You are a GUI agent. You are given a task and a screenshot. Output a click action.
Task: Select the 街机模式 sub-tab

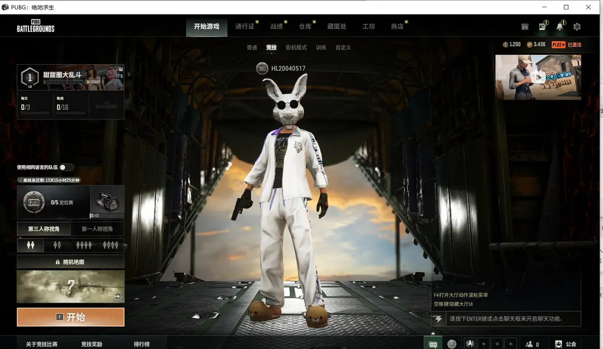click(296, 48)
